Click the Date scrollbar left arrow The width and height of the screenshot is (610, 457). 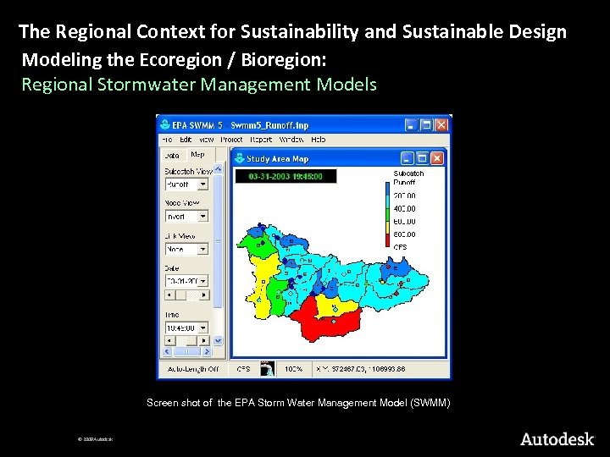point(169,295)
